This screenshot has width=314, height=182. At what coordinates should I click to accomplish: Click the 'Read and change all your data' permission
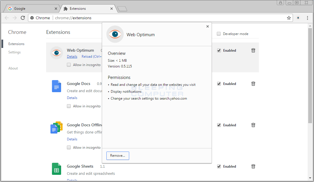tap(153, 85)
